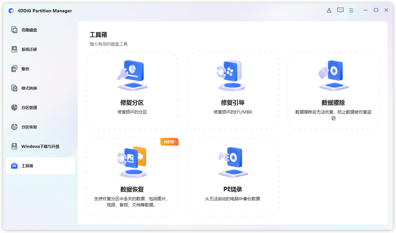The height and width of the screenshot is (233, 396).
Task: Launch the 修复分区 tool icon
Action: point(132,75)
